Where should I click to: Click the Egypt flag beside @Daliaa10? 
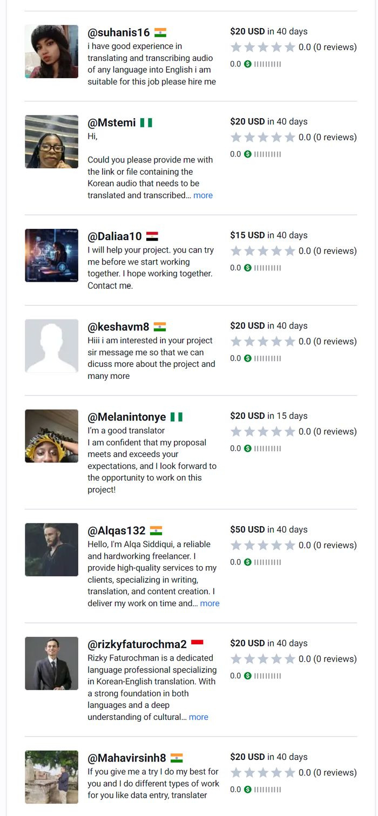pos(152,236)
